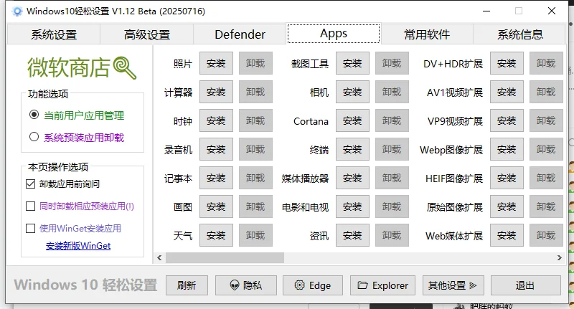Install the DV+HDR扩展
574x309 pixels.
click(x=507, y=63)
